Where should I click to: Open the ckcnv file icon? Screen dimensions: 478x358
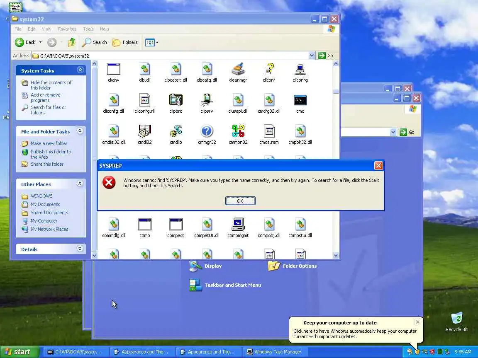[x=114, y=69]
